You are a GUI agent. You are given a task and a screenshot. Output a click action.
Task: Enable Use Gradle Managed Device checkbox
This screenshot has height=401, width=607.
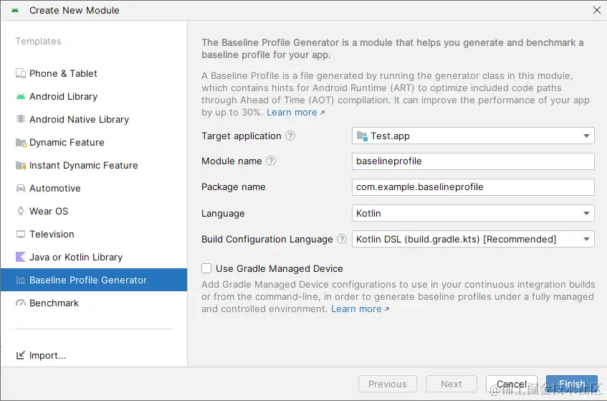coord(206,268)
